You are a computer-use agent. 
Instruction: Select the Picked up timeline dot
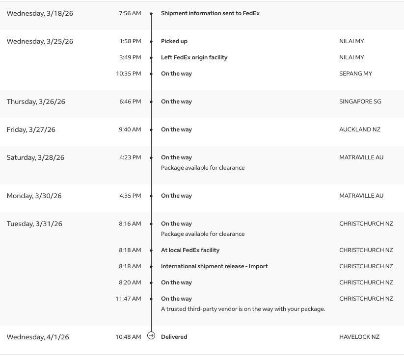click(x=151, y=42)
